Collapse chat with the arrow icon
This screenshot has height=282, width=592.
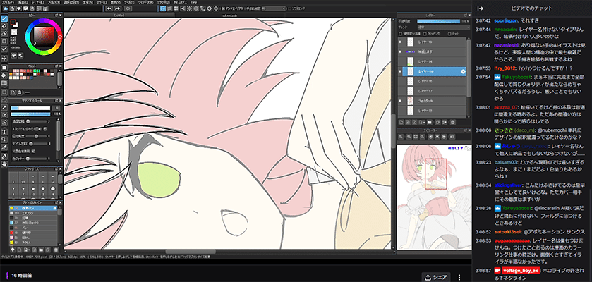[481, 8]
